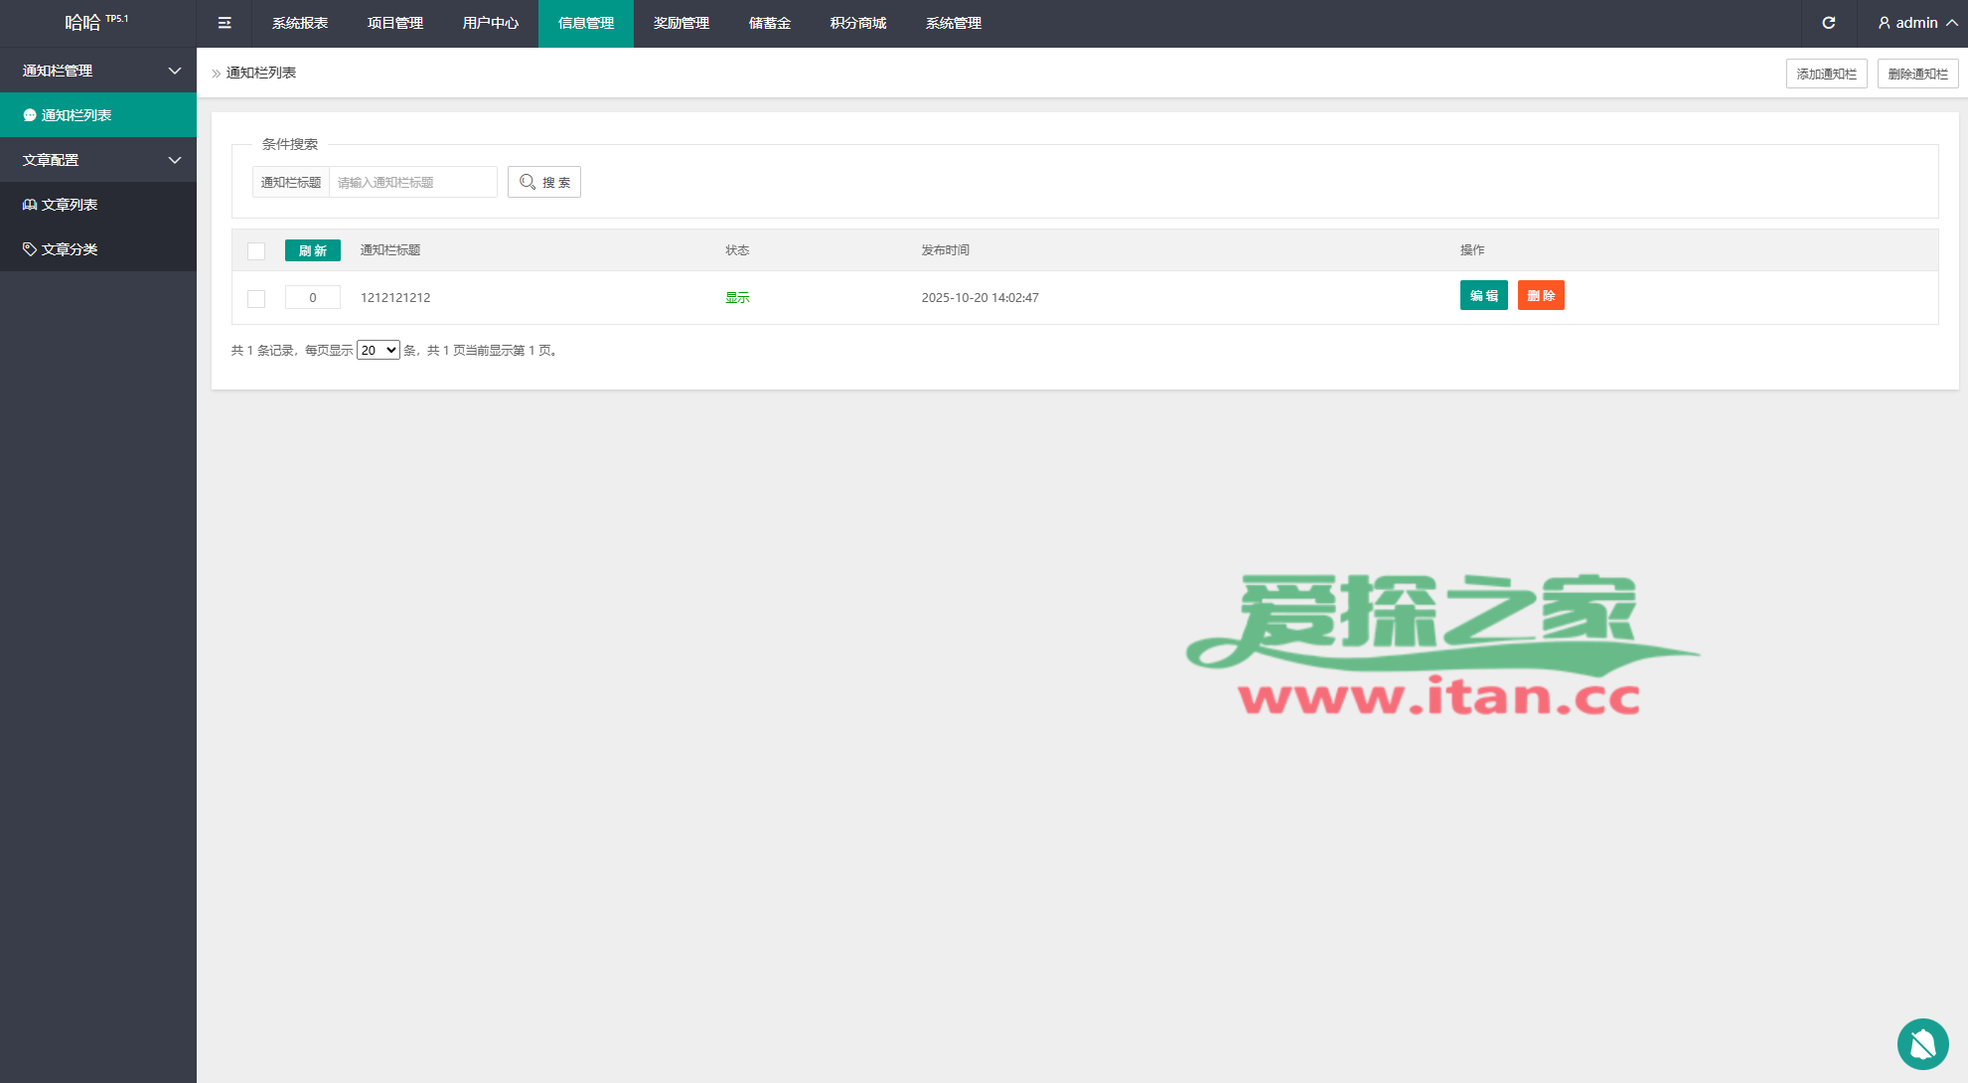The width and height of the screenshot is (1968, 1083).
Task: Click the admin user profile icon
Action: tap(1884, 23)
